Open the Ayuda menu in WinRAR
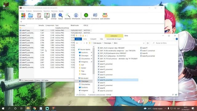Screen dimensions: 197x111 (x=61, y=11)
